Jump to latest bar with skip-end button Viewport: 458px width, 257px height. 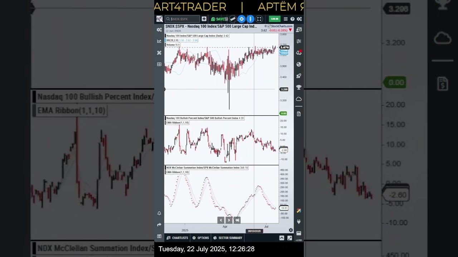click(237, 220)
